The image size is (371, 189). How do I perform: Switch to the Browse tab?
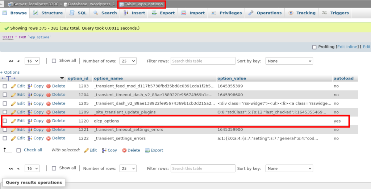point(14,13)
